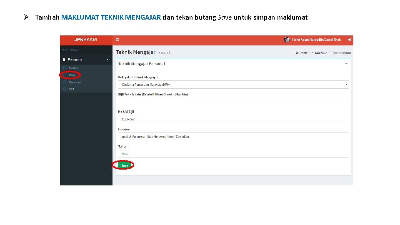Click the Tahun input field
The image size is (400, 225).
pyautogui.click(x=233, y=154)
